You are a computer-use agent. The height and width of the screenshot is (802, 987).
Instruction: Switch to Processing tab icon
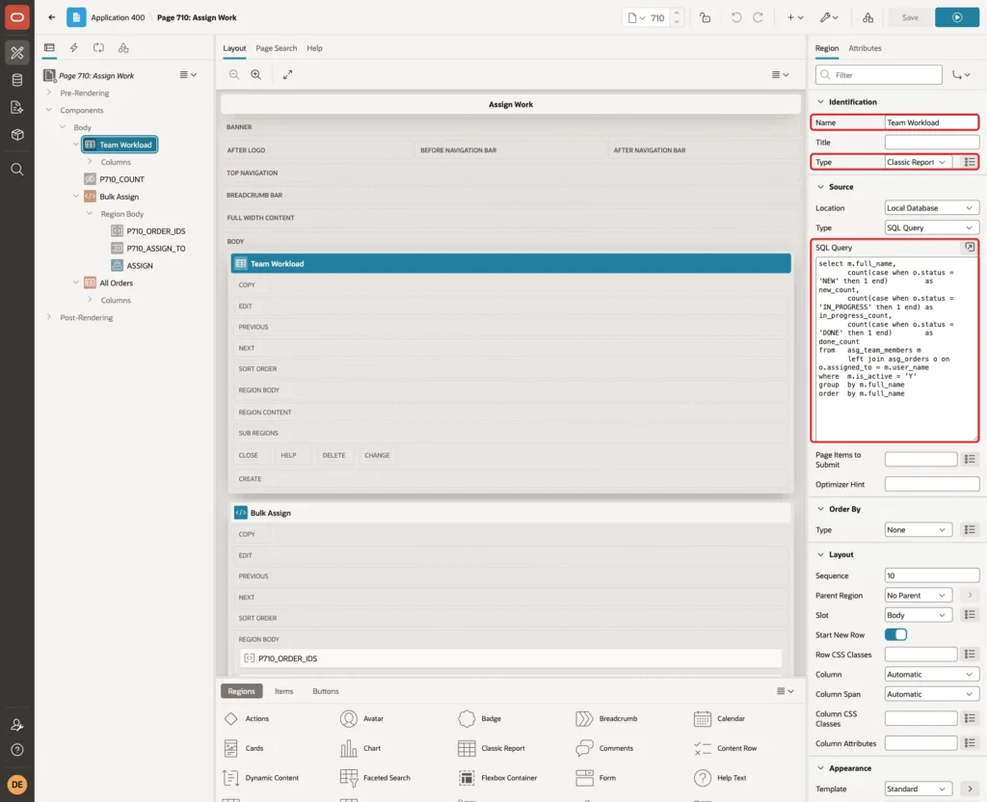click(x=98, y=48)
